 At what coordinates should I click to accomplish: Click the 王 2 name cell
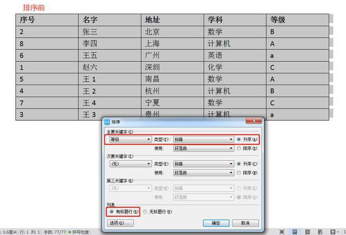[110, 91]
